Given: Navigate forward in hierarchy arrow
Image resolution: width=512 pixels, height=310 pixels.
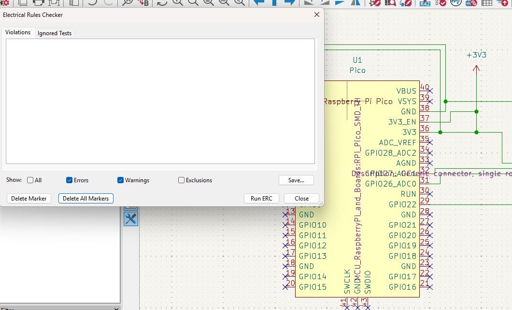Looking at the screenshot, I should (x=290, y=2).
